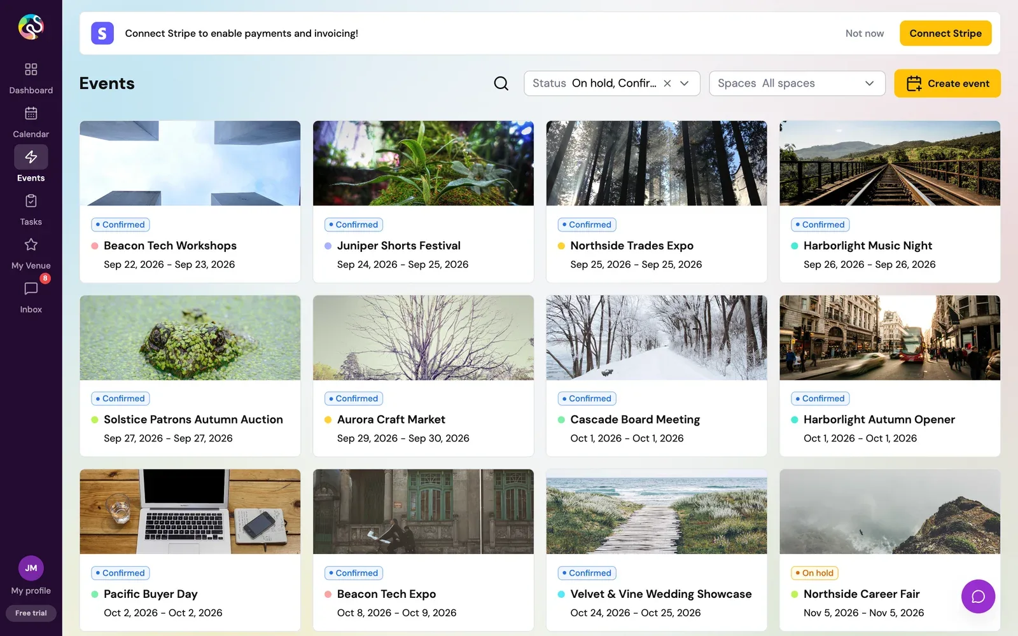Open Northside Trades Expo event title

tap(632, 245)
